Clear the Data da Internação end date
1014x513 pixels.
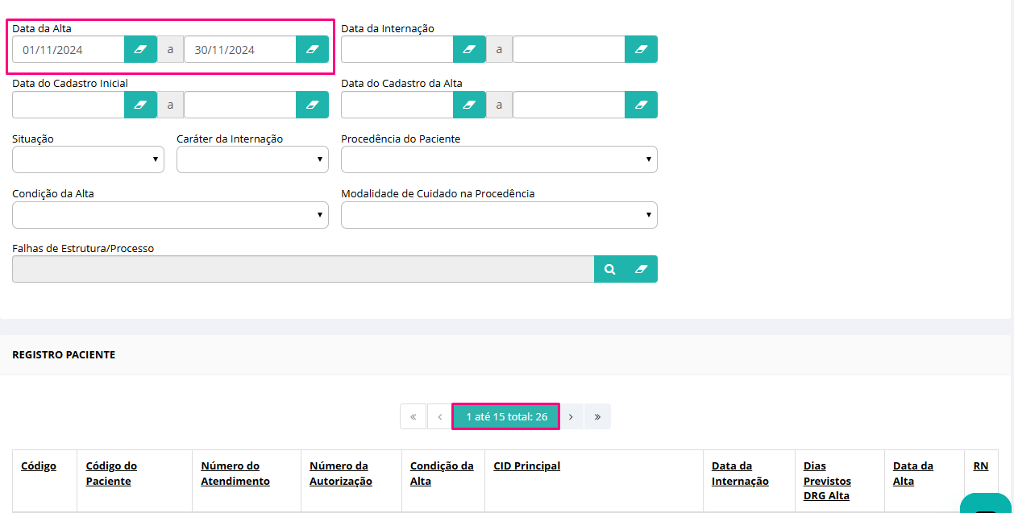coord(642,49)
